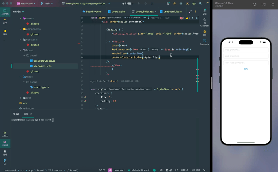Image resolution: width=278 pixels, height=172 pixels.
Task: Rotate the simulator device
Action: point(272,5)
